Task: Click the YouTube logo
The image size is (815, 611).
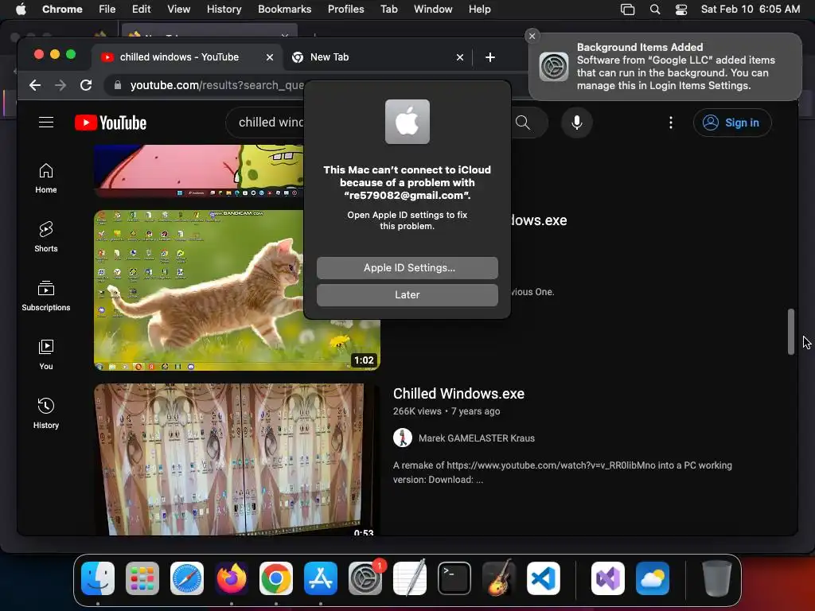Action: [x=111, y=123]
